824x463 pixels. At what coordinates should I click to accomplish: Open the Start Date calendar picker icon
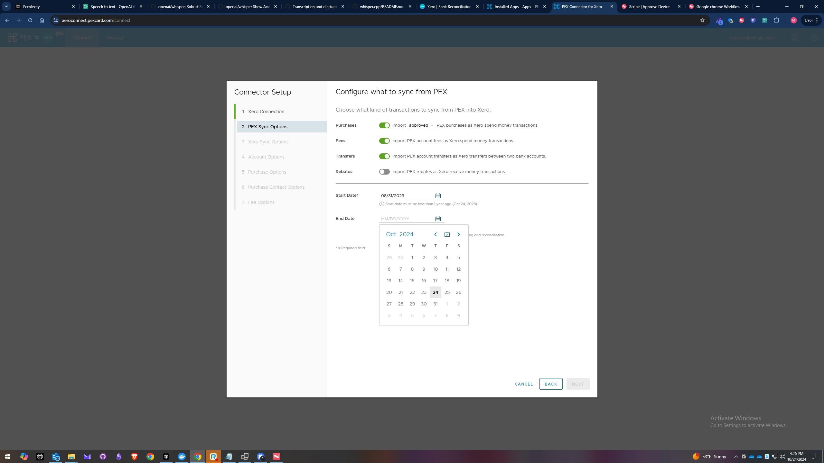(438, 195)
